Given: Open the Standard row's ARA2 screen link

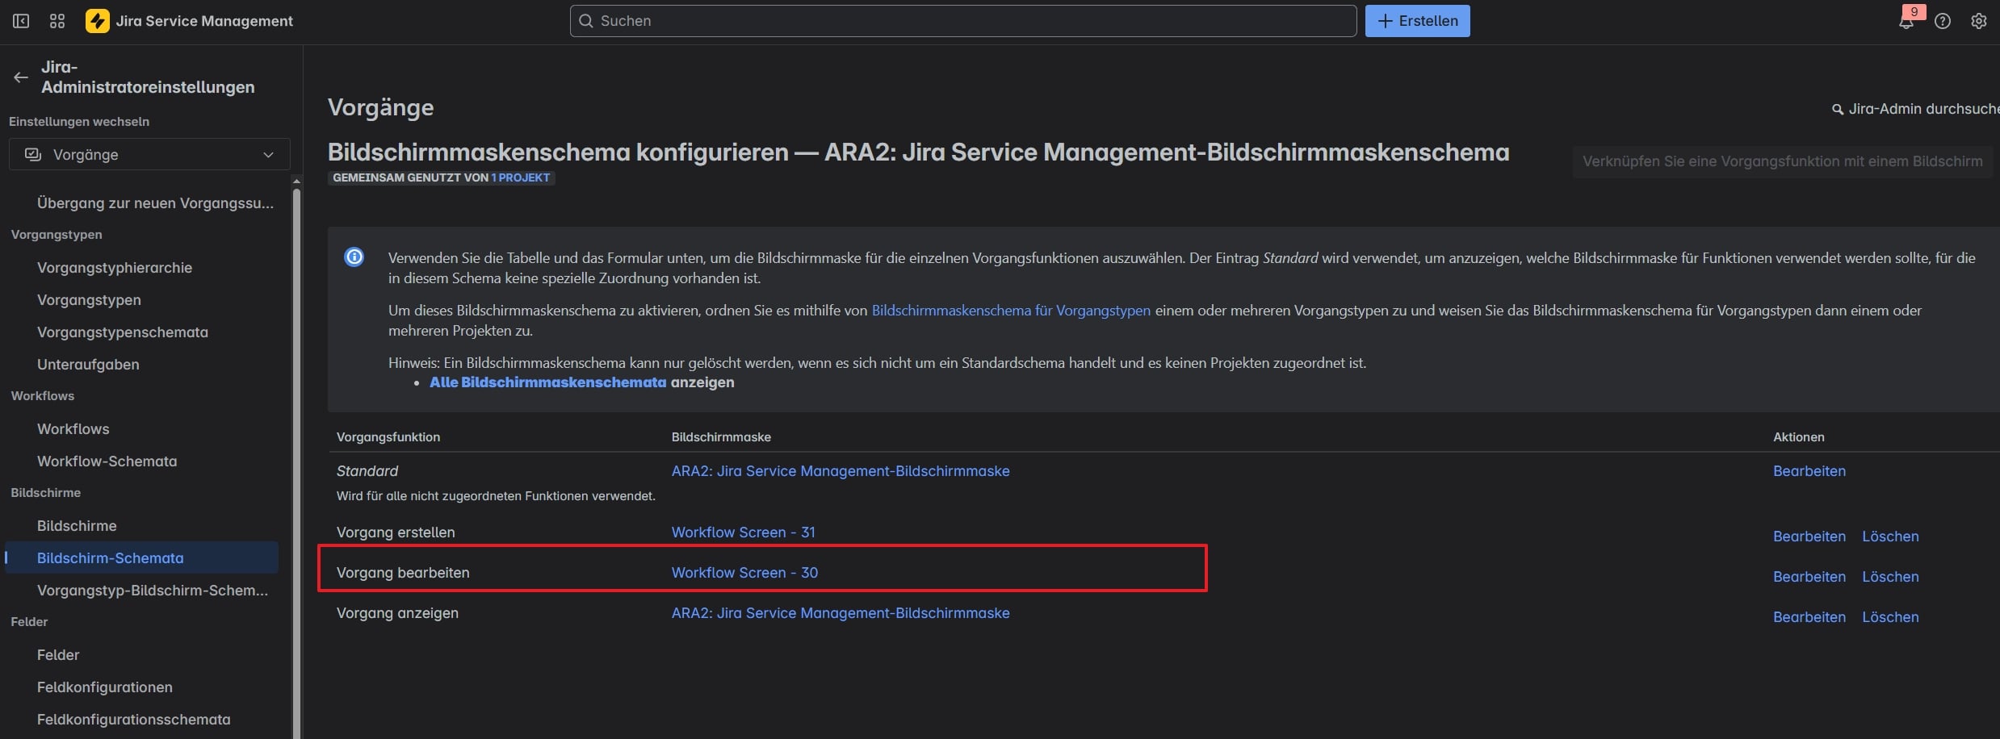Looking at the screenshot, I should coord(841,471).
